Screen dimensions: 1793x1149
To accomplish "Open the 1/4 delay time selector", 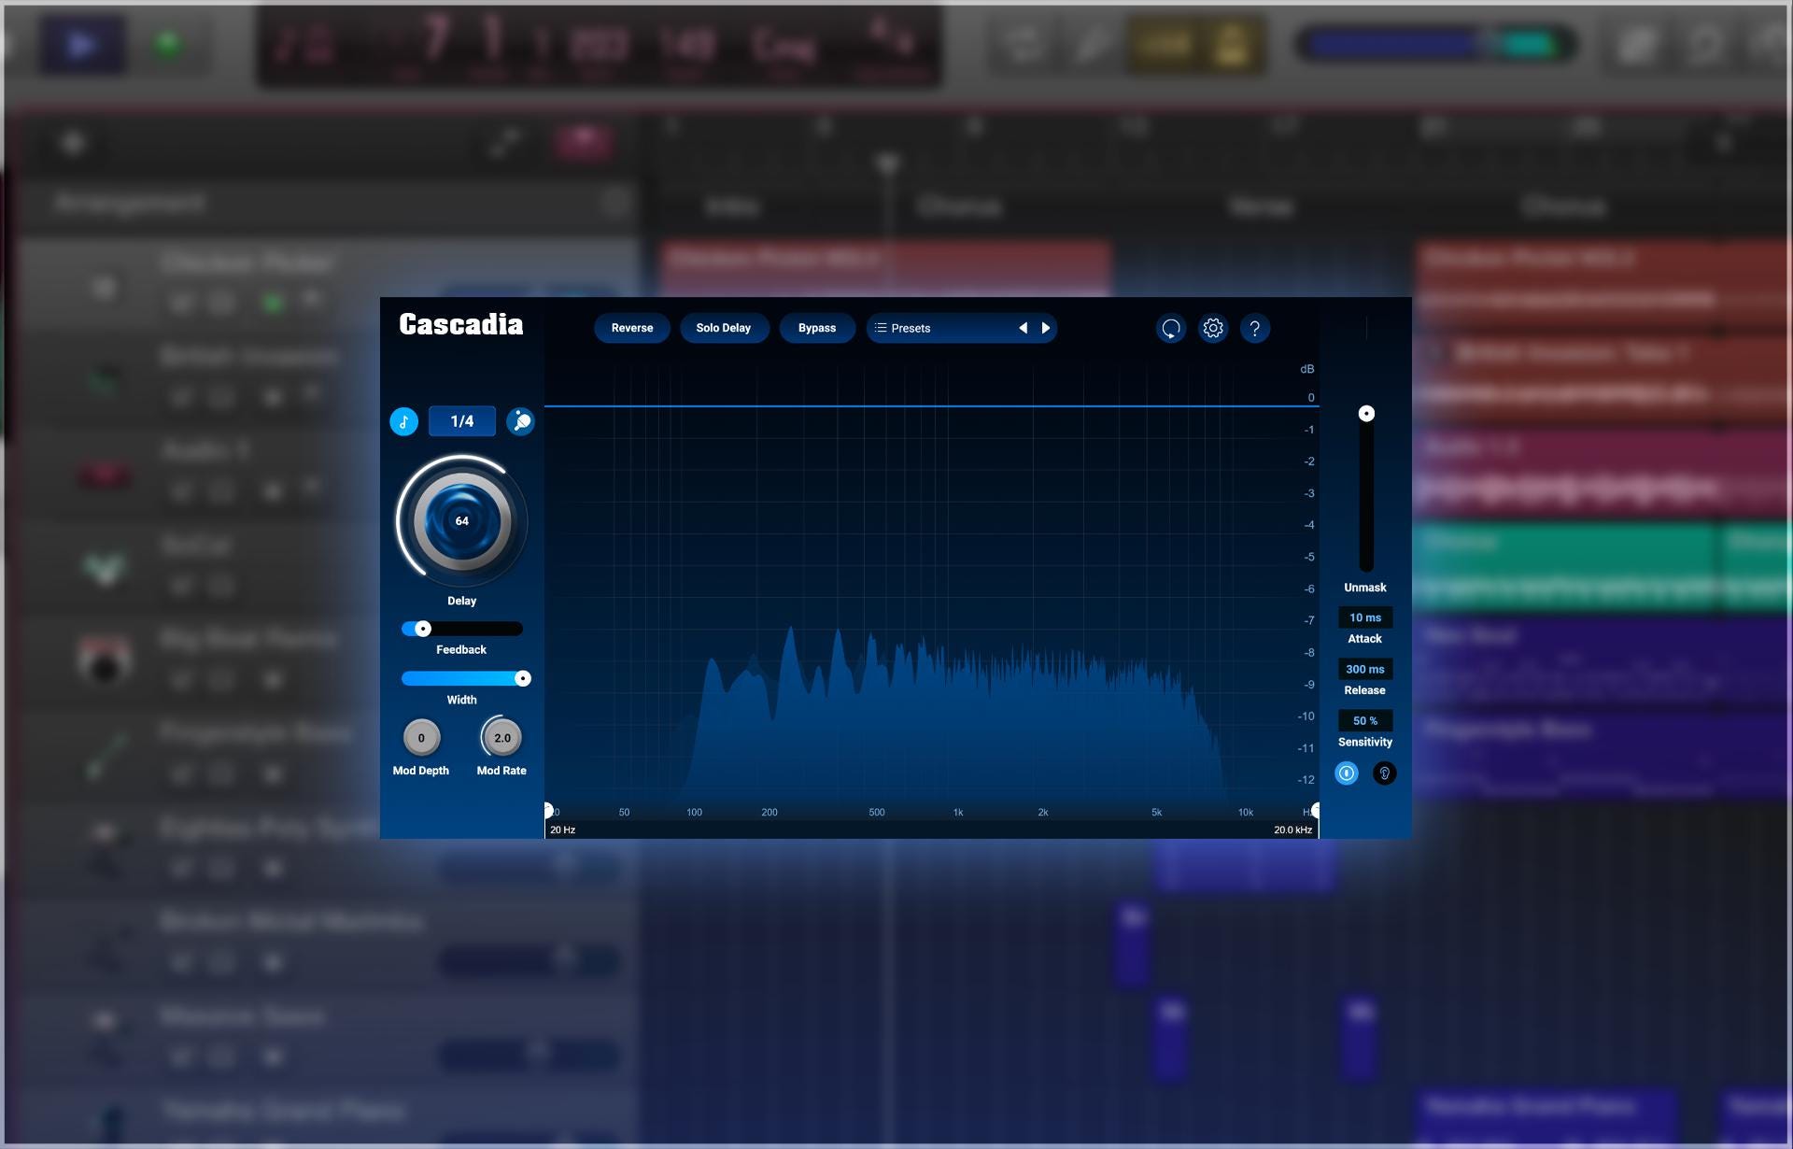I will tap(461, 421).
